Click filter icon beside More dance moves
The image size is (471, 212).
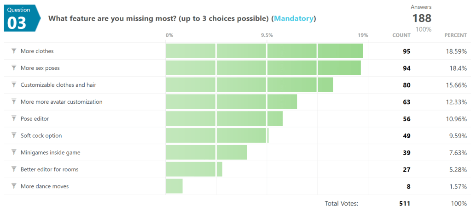tap(14, 186)
